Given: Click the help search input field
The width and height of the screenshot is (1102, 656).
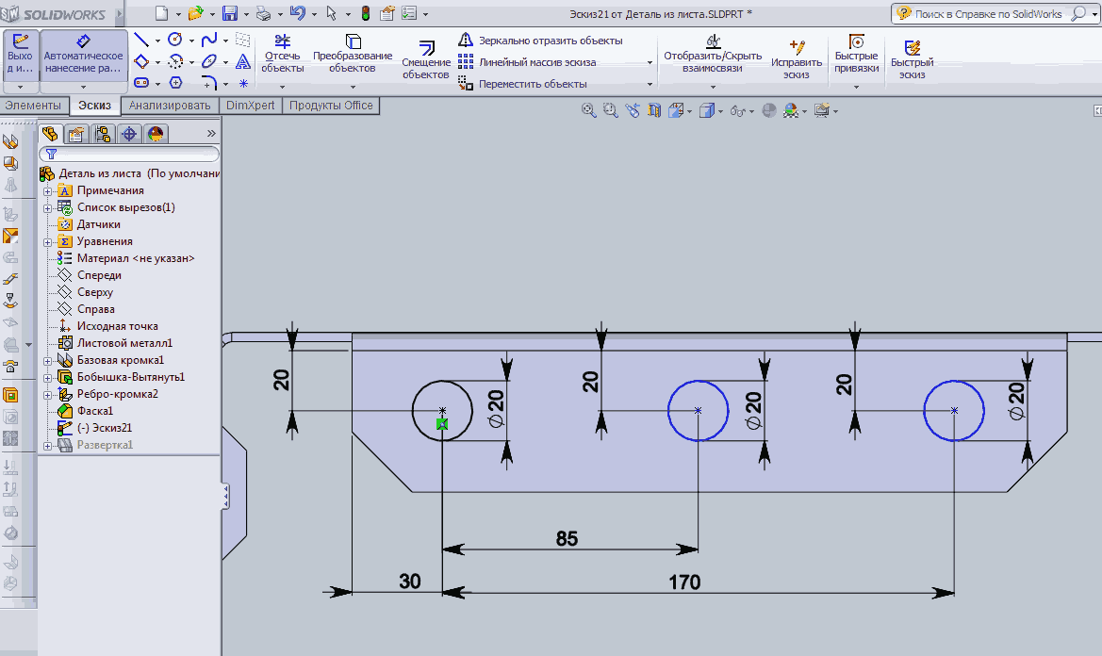Looking at the screenshot, I should 987,14.
